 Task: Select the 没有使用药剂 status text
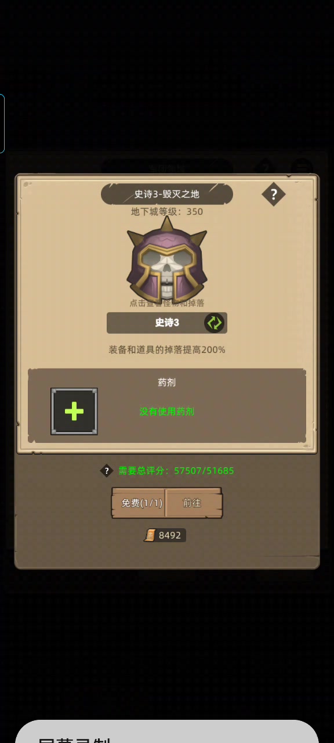coord(167,412)
